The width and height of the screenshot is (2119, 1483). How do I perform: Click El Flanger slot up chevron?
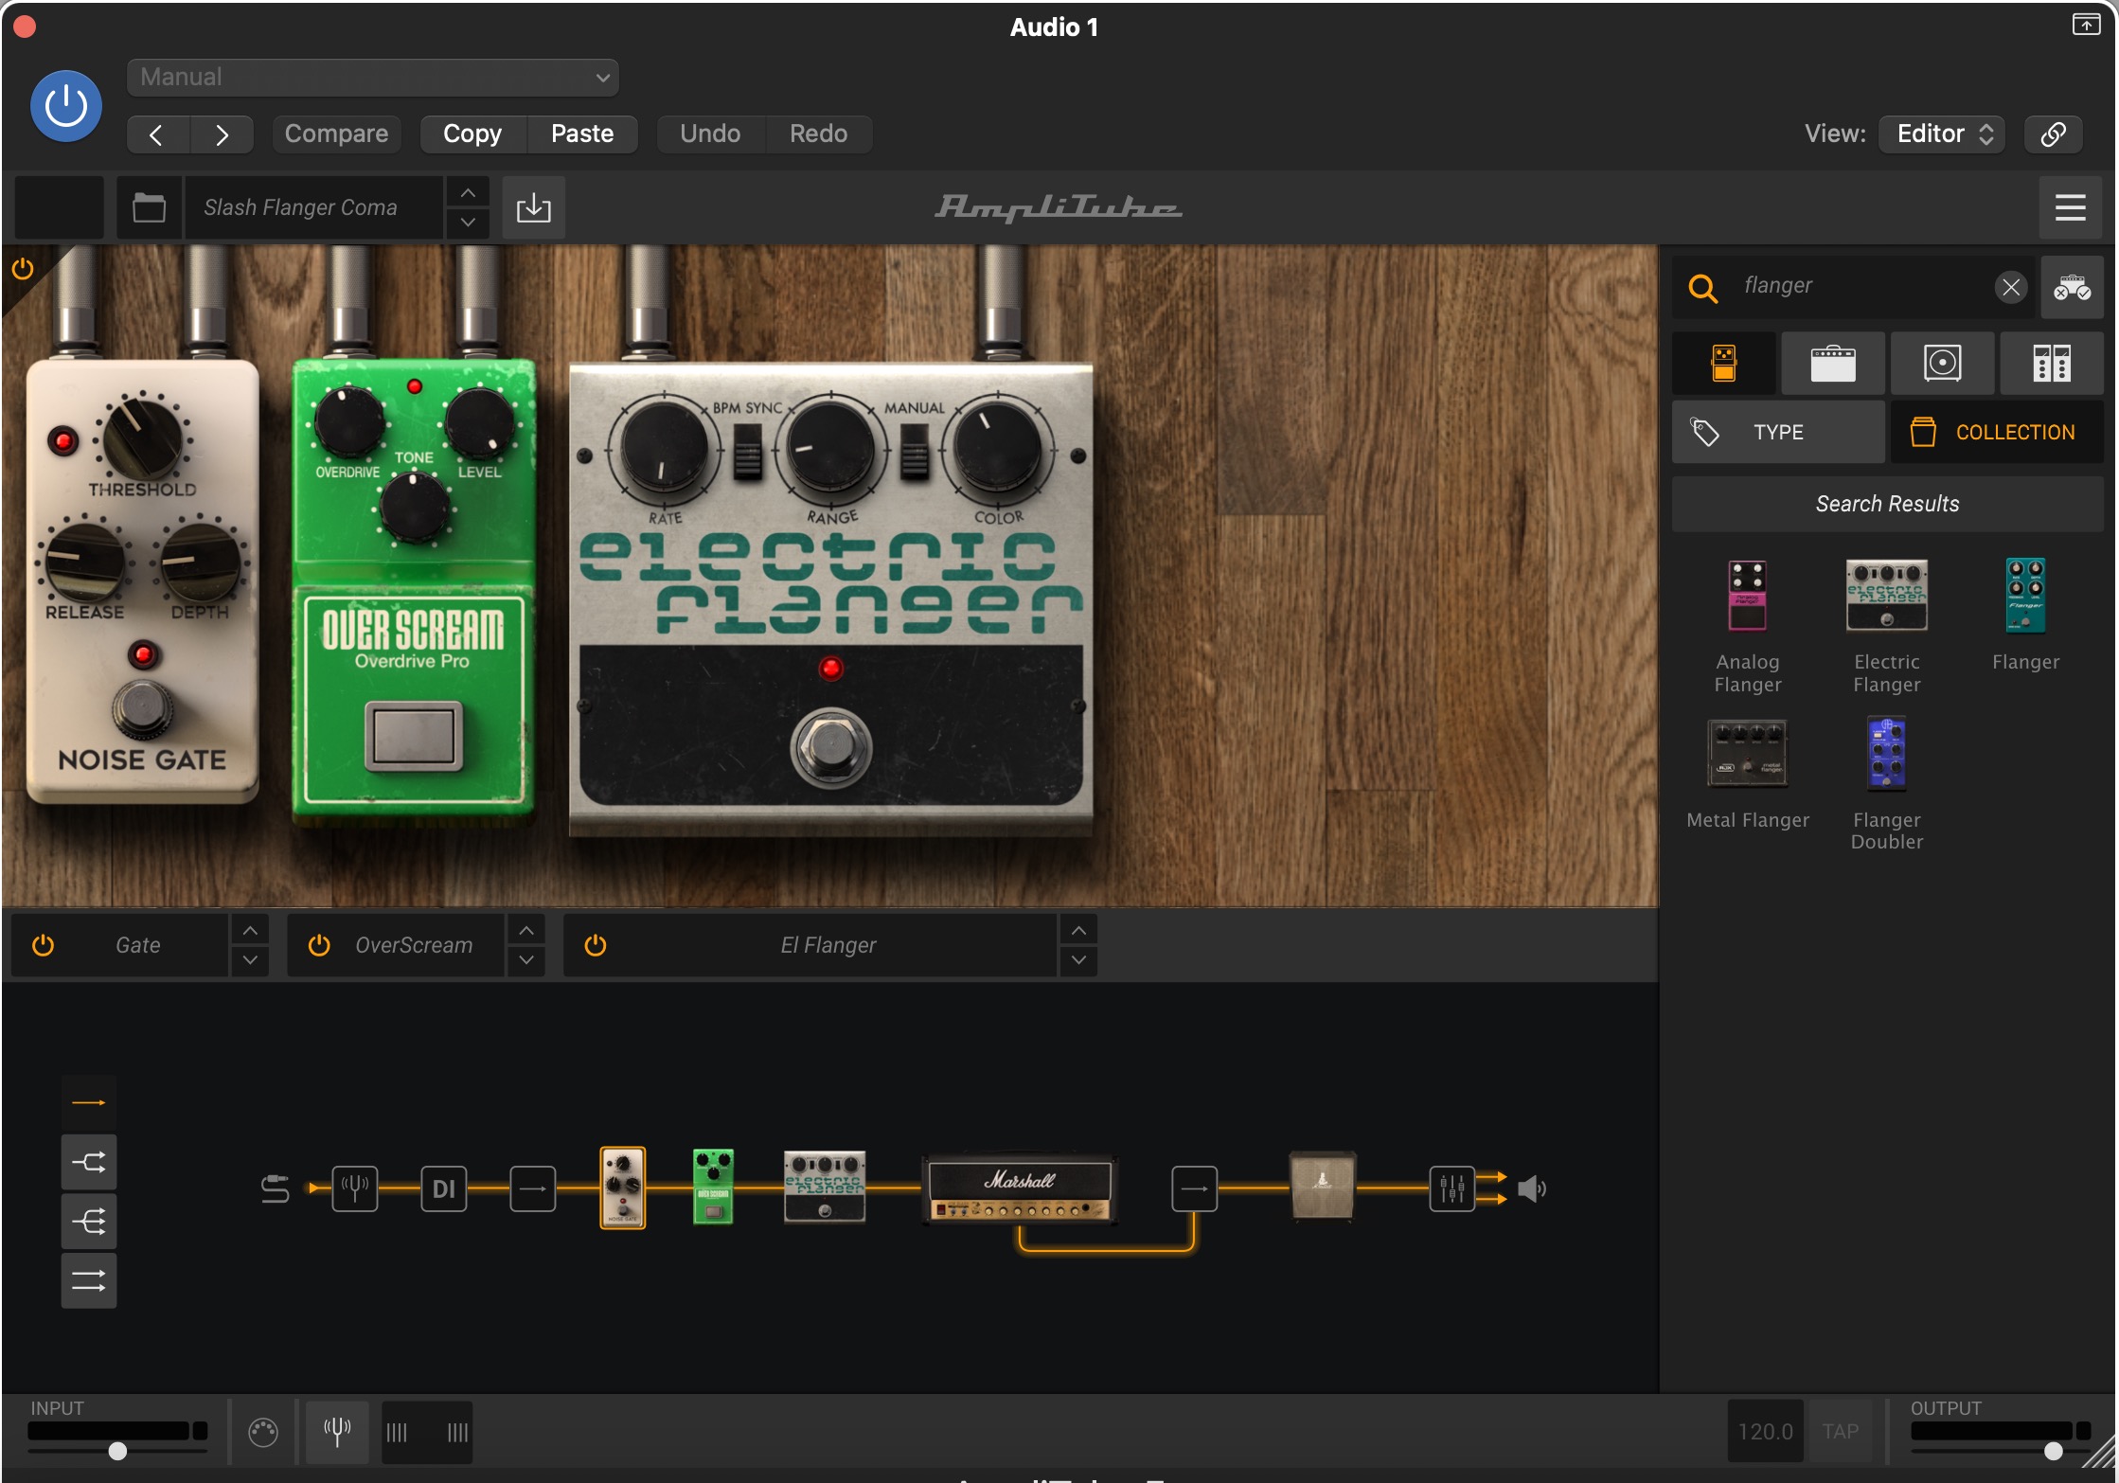(x=1078, y=931)
